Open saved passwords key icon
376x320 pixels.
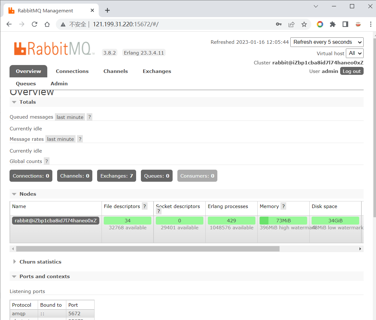279,24
